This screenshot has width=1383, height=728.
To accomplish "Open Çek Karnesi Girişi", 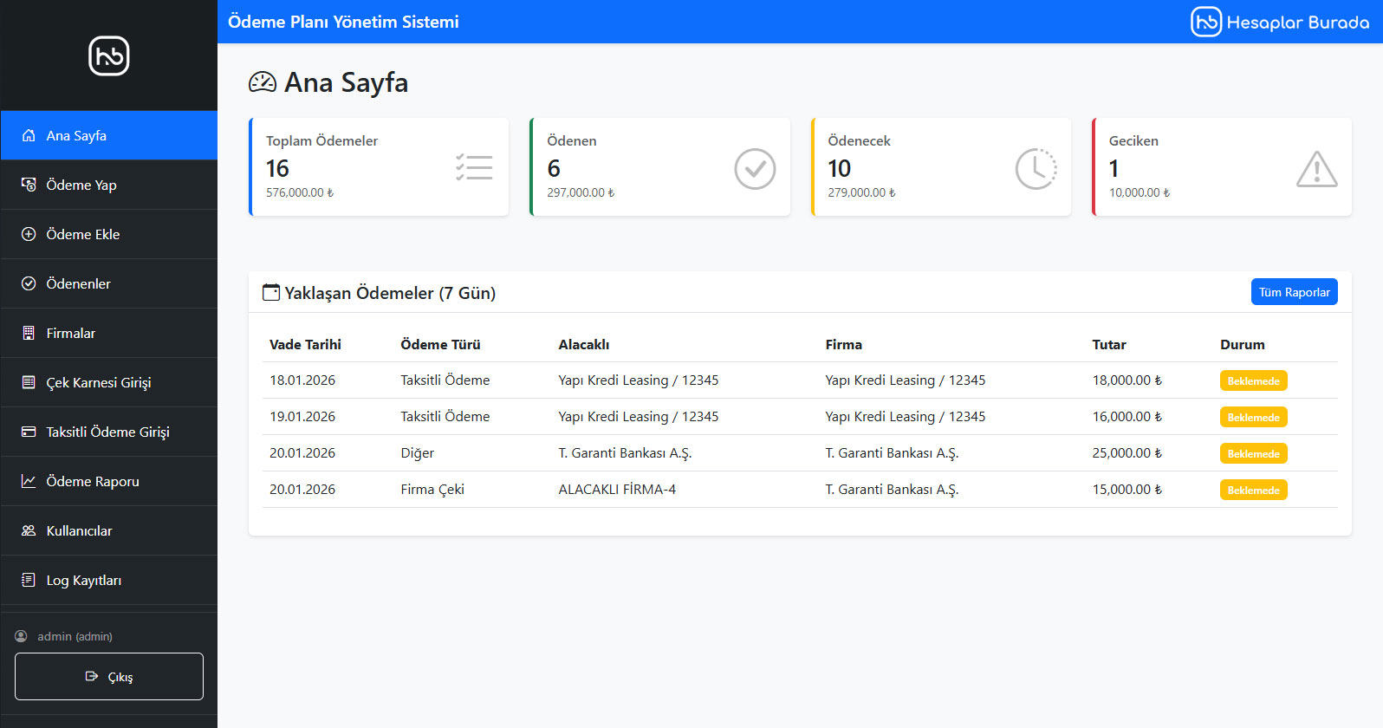I will (x=98, y=382).
